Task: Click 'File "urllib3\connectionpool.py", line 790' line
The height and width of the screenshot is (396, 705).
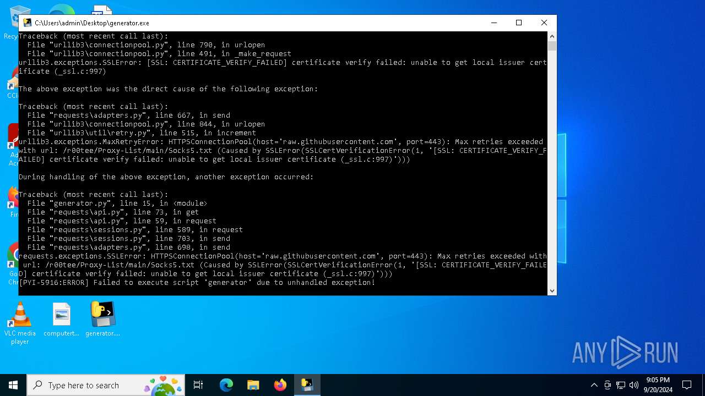Action: tap(146, 45)
